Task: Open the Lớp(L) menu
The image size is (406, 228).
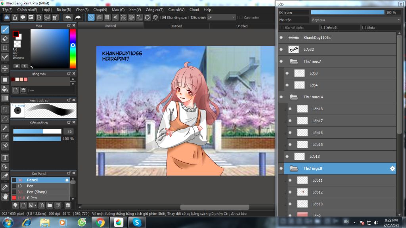Action: coord(47,10)
